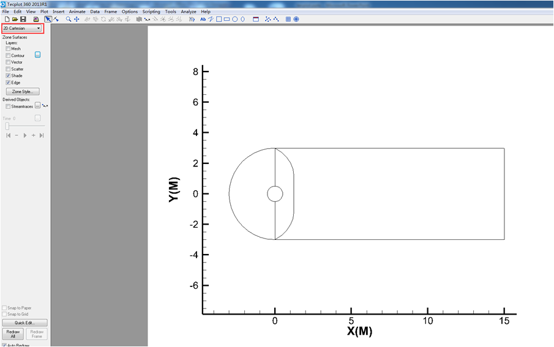Activate the Zoom magnifier tool
The image size is (554, 347).
69,19
